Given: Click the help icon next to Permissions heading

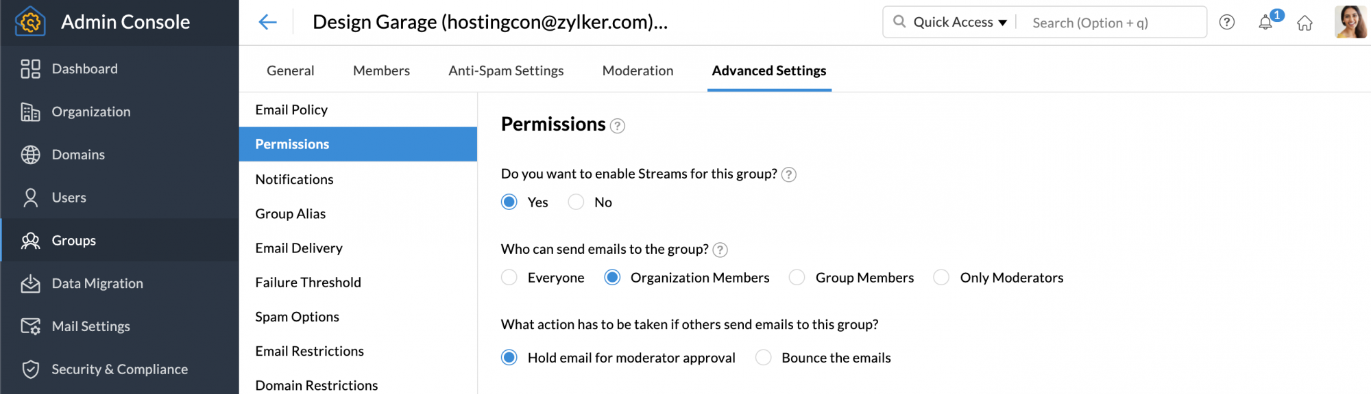Looking at the screenshot, I should click(618, 126).
